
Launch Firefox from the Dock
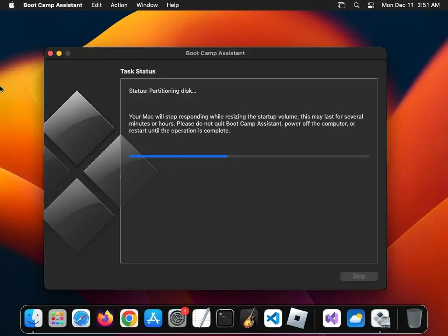105,318
